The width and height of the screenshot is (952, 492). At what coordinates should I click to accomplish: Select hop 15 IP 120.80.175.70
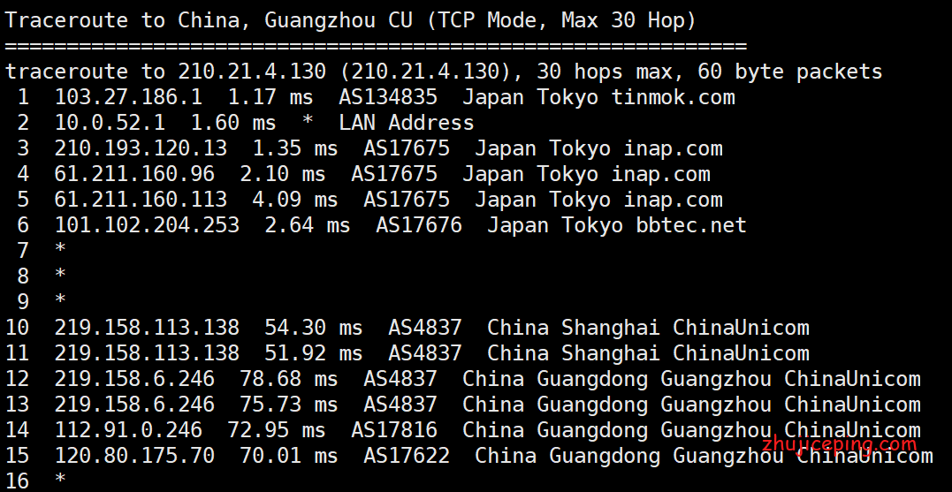point(134,456)
